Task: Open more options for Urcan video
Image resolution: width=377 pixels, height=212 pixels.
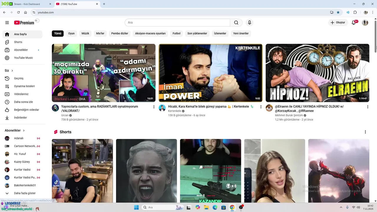Action: pos(154,107)
